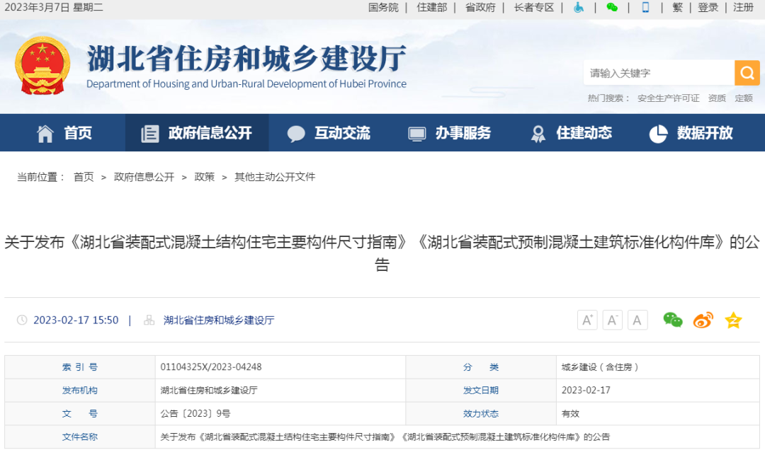Open the mobile version via the phone icon
The height and width of the screenshot is (450, 765).
(646, 7)
